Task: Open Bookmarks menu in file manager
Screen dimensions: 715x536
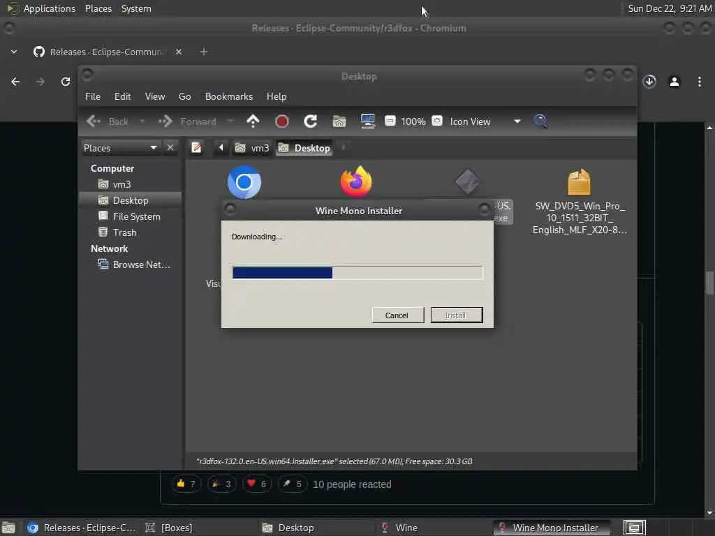Action: [x=229, y=96]
